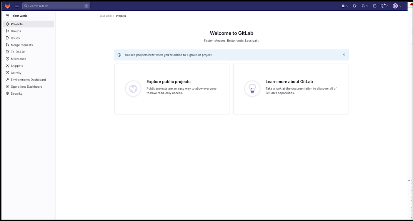
Task: Open Merge requests in sidebar
Action: (x=28, y=45)
